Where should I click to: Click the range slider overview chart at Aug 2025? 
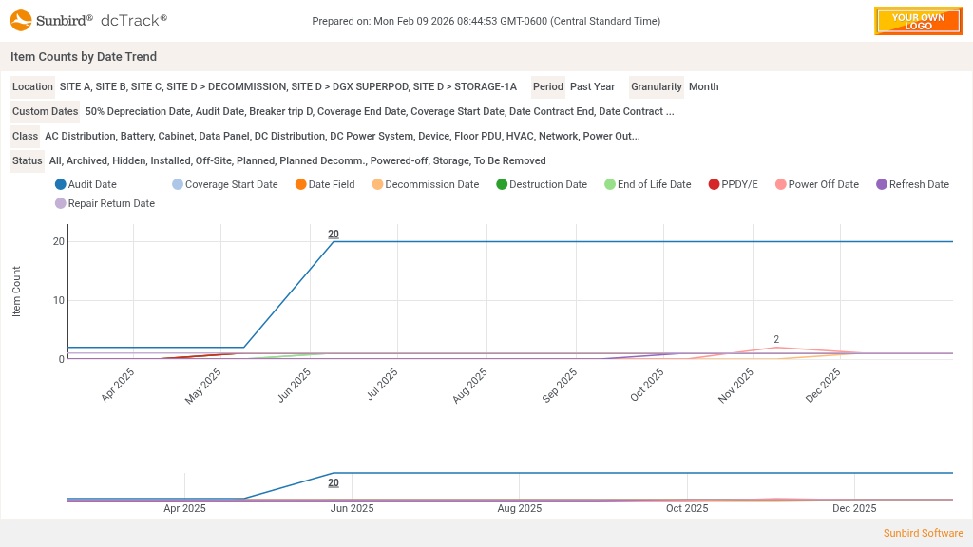[x=519, y=486]
